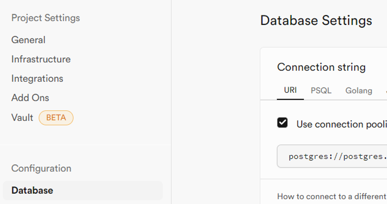Viewport: 387px width, 204px height.
Task: Click the orange BETA badge
Action: 56,118
